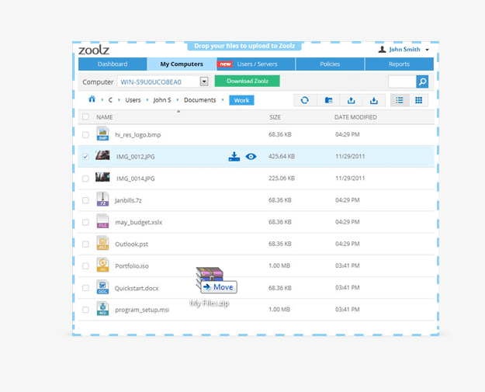
Task: Click the search magnifier button
Action: [x=422, y=82]
